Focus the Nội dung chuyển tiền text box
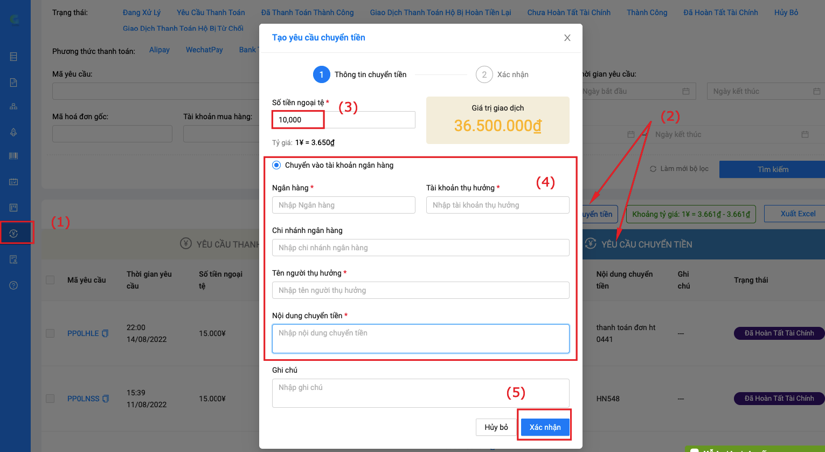Screen dimensions: 825x452 (420, 338)
